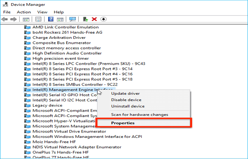Toggle the show/hide console tree toolbar icon

(x=26, y=19)
